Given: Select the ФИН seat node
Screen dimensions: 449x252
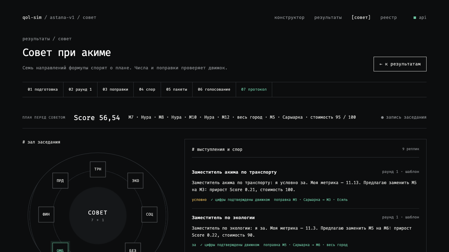Looking at the screenshot, I should tap(46, 215).
